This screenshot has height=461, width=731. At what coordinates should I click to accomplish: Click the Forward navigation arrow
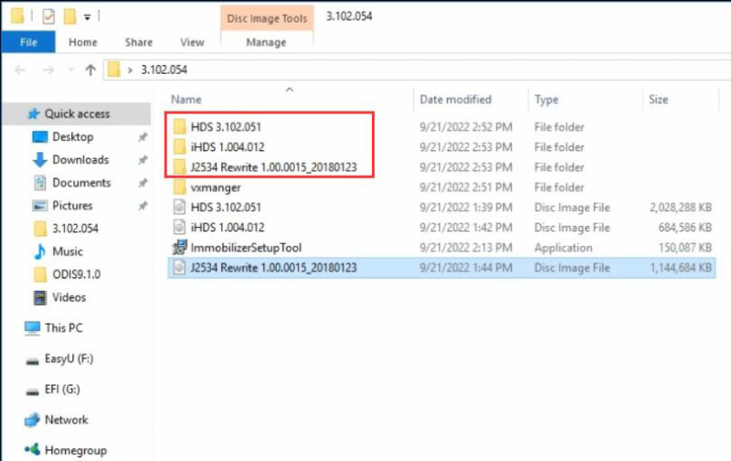click(x=48, y=70)
